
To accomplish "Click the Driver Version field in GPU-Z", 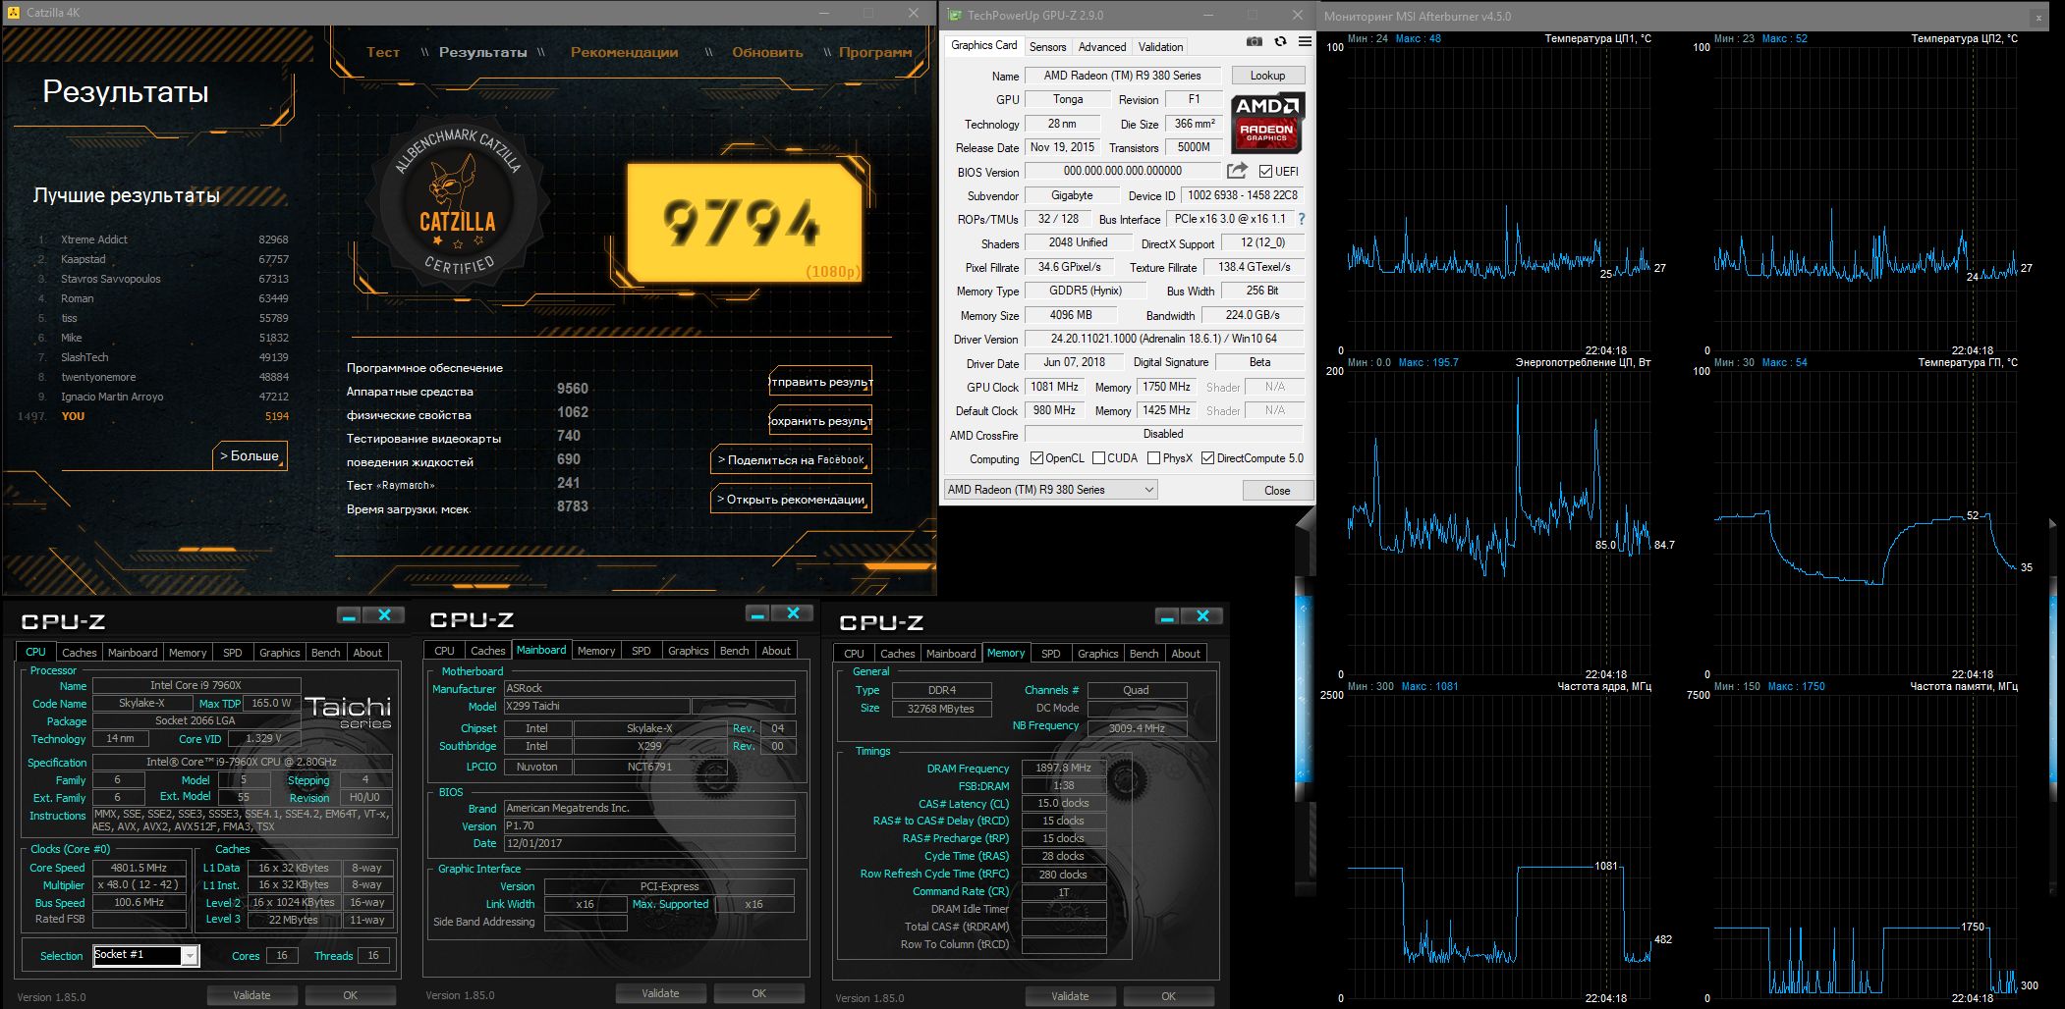I will point(1163,339).
